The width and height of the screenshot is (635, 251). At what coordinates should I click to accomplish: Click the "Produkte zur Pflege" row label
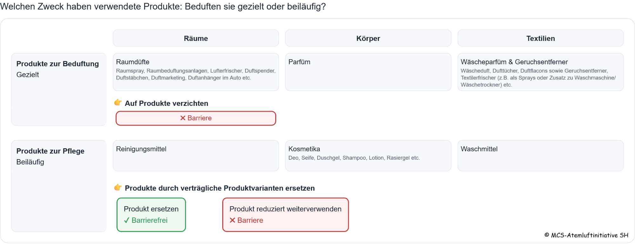pos(50,151)
